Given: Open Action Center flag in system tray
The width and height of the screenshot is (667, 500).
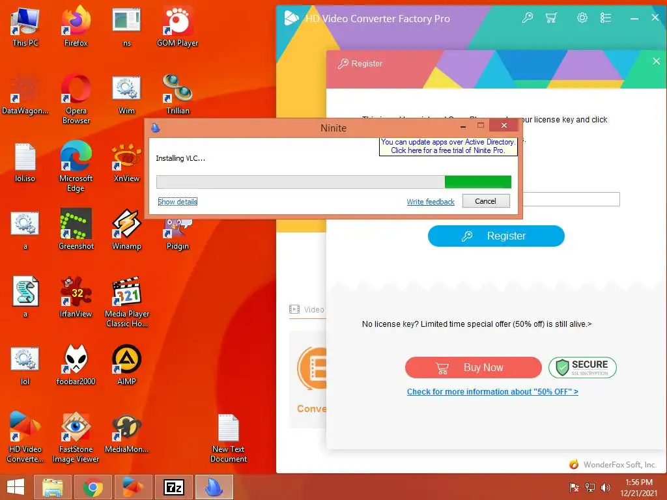Looking at the screenshot, I should click(x=575, y=488).
